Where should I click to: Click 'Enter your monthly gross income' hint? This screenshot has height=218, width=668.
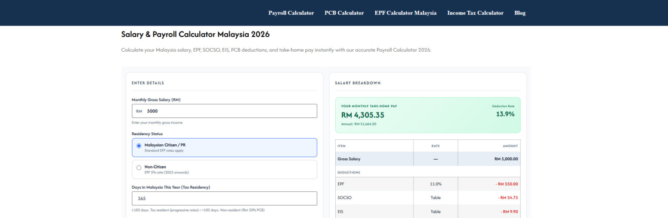click(x=157, y=123)
